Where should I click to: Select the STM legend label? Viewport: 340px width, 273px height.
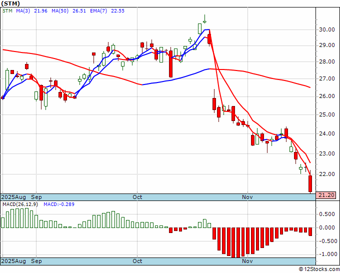pos(7,11)
